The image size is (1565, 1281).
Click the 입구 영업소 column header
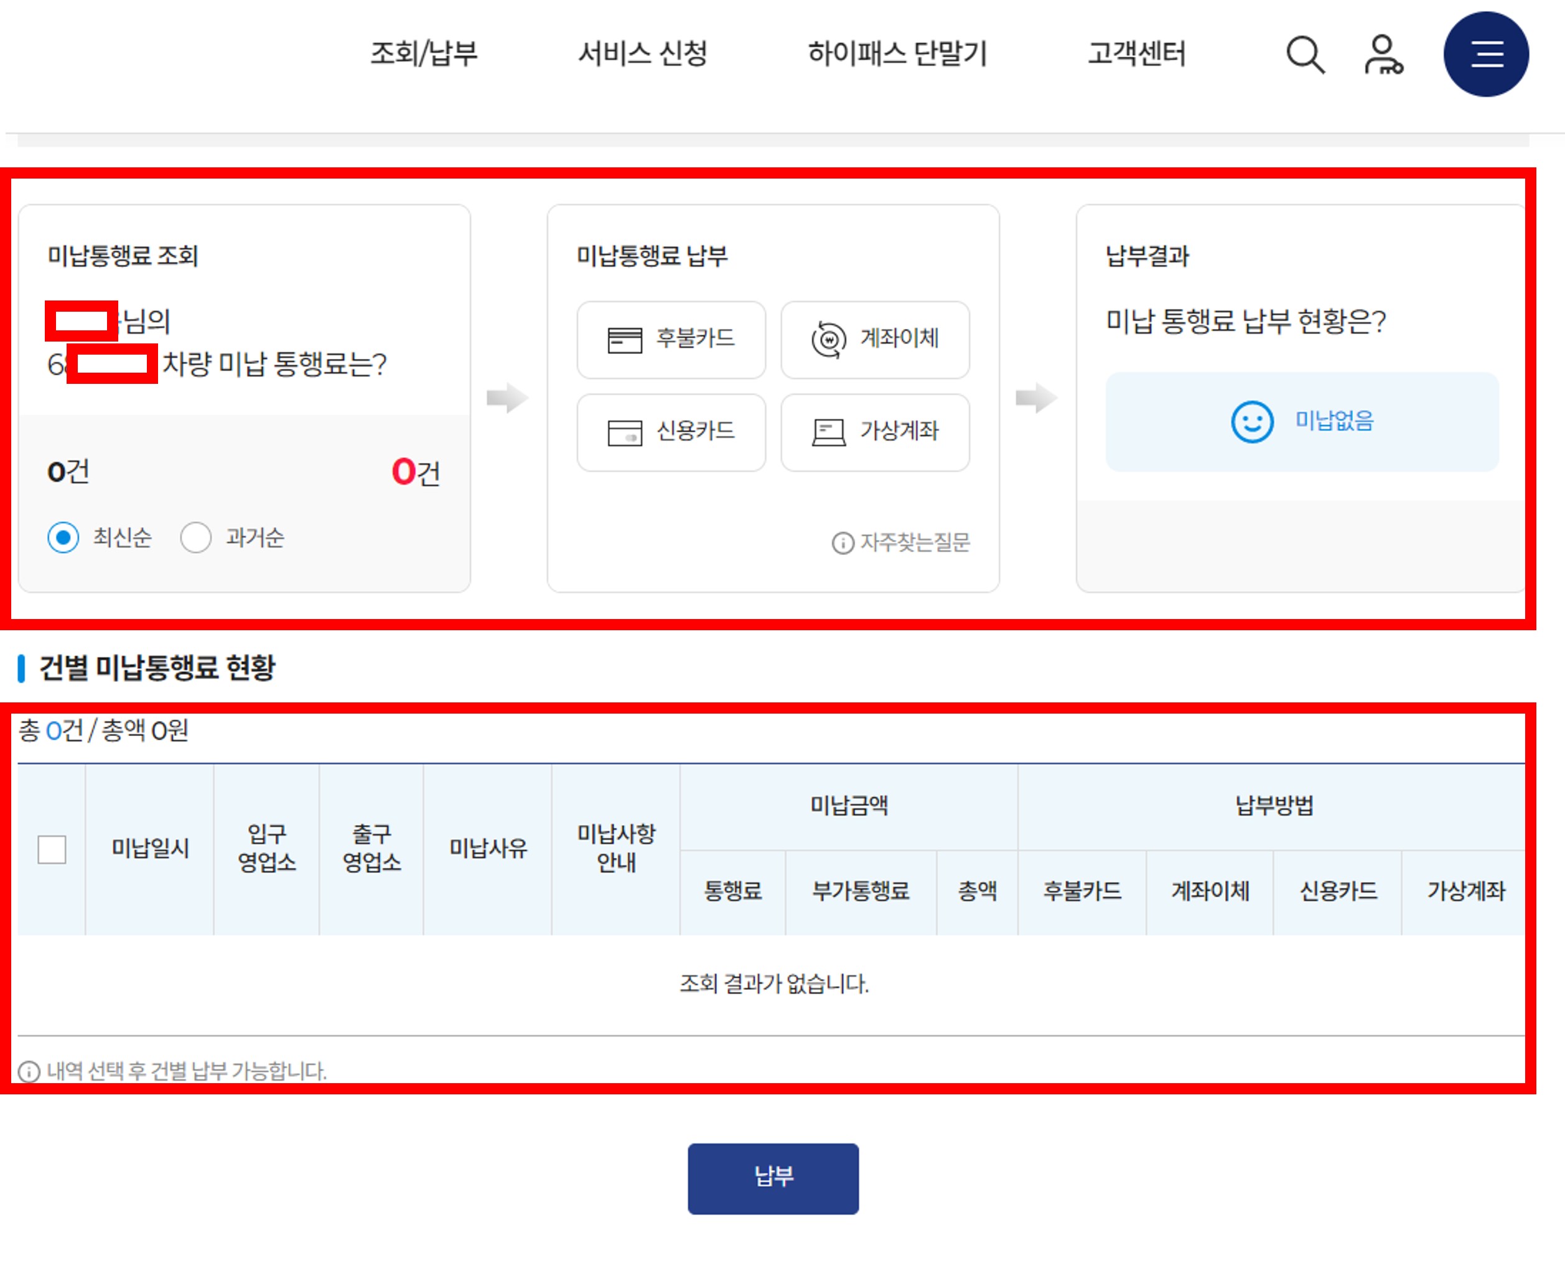[x=266, y=849]
